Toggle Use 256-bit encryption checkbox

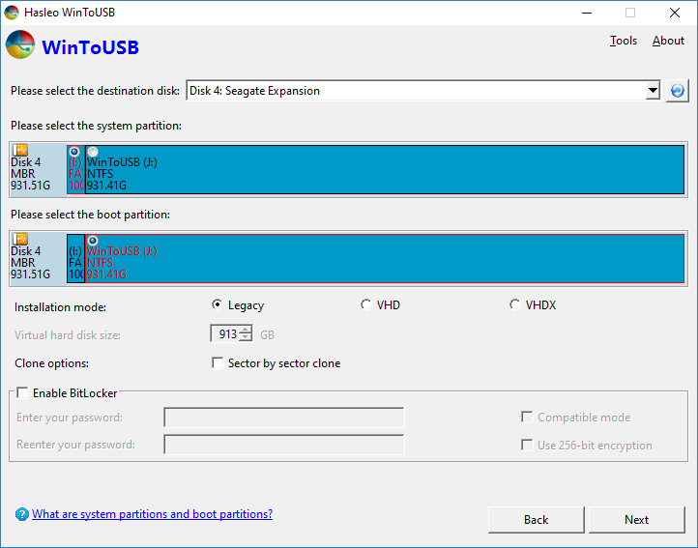(x=527, y=446)
